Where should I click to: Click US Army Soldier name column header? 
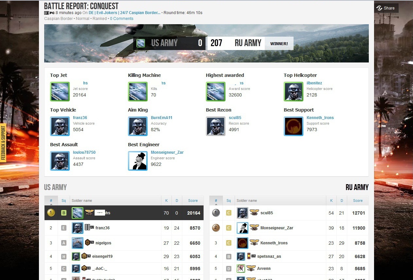[x=115, y=201]
